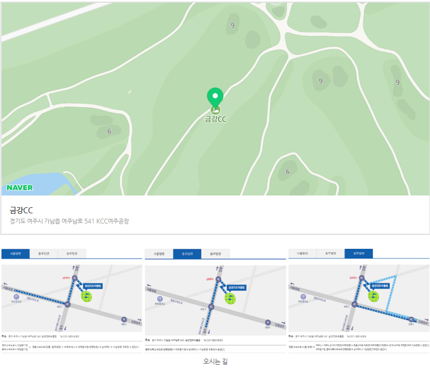Image resolution: width=430 pixels, height=370 pixels.
Task: Click the 금강CC title below the map
Action: 22,210
